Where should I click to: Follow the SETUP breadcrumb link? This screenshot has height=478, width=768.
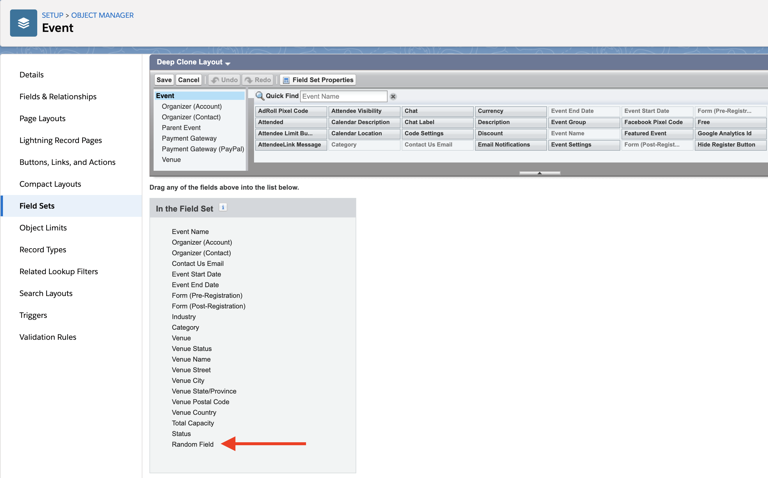click(53, 15)
